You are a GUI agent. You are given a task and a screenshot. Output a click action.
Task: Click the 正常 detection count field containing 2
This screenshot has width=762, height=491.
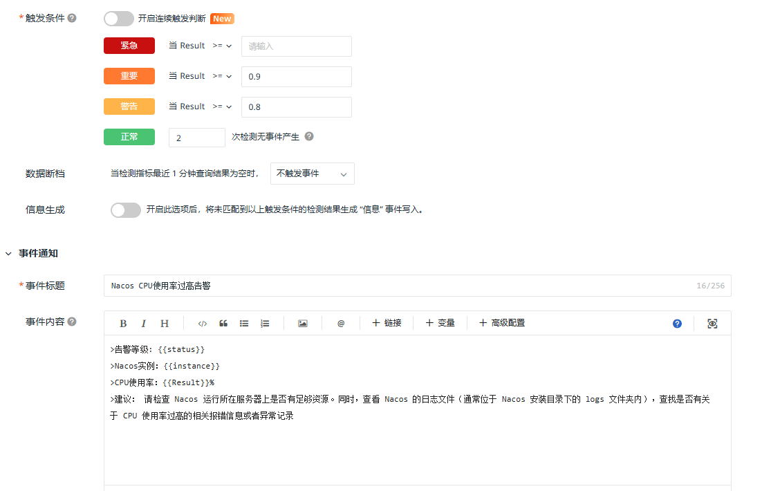(197, 138)
